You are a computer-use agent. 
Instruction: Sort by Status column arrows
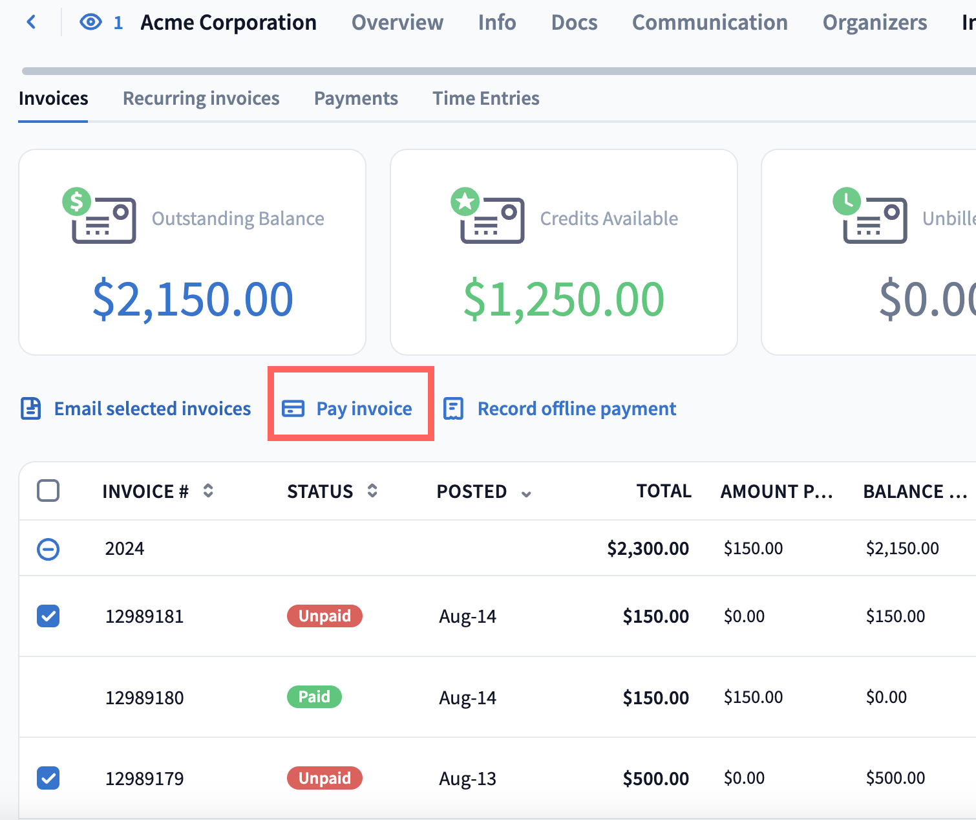pyautogui.click(x=372, y=491)
